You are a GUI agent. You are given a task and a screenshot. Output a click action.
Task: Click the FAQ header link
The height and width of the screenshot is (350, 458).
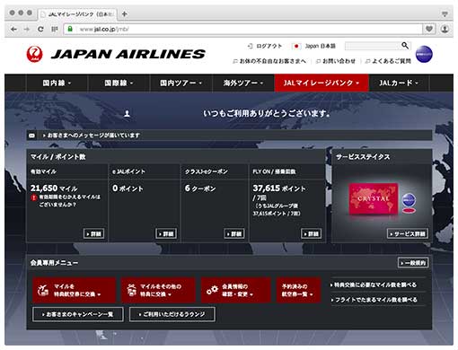(388, 61)
